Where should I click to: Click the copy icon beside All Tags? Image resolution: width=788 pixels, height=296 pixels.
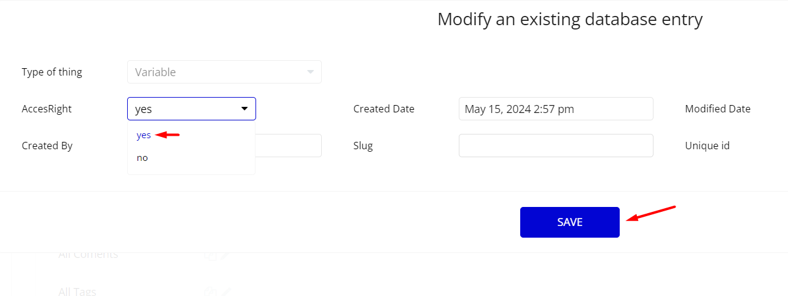pos(211,292)
